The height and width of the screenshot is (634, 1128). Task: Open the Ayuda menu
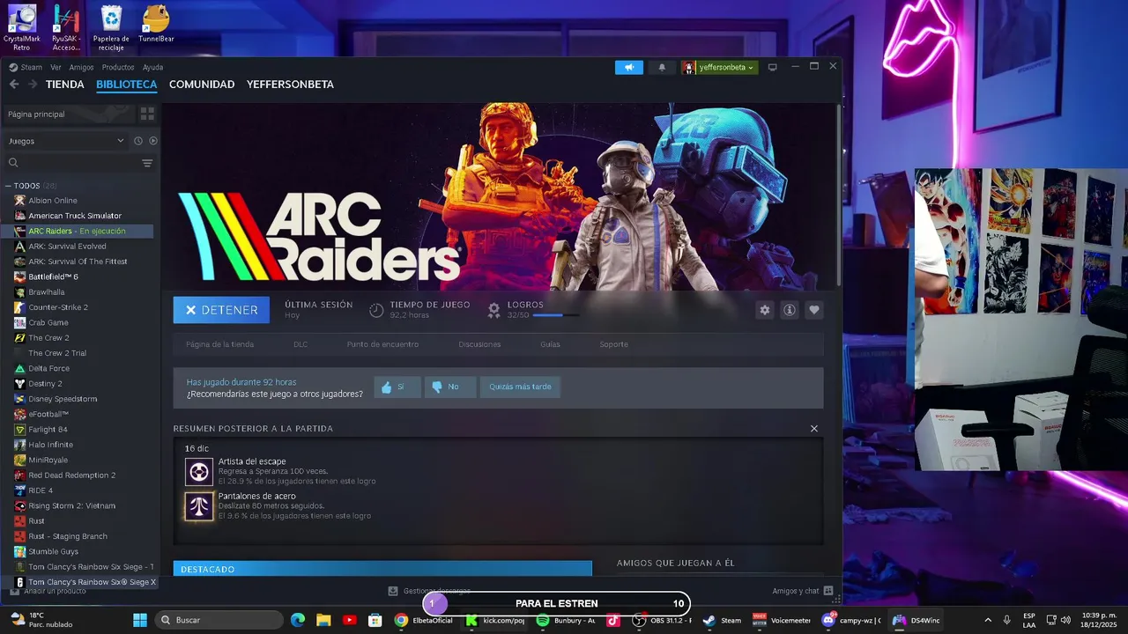(153, 67)
